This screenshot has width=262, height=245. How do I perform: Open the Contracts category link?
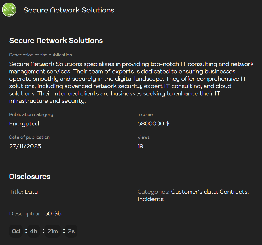tap(234, 192)
